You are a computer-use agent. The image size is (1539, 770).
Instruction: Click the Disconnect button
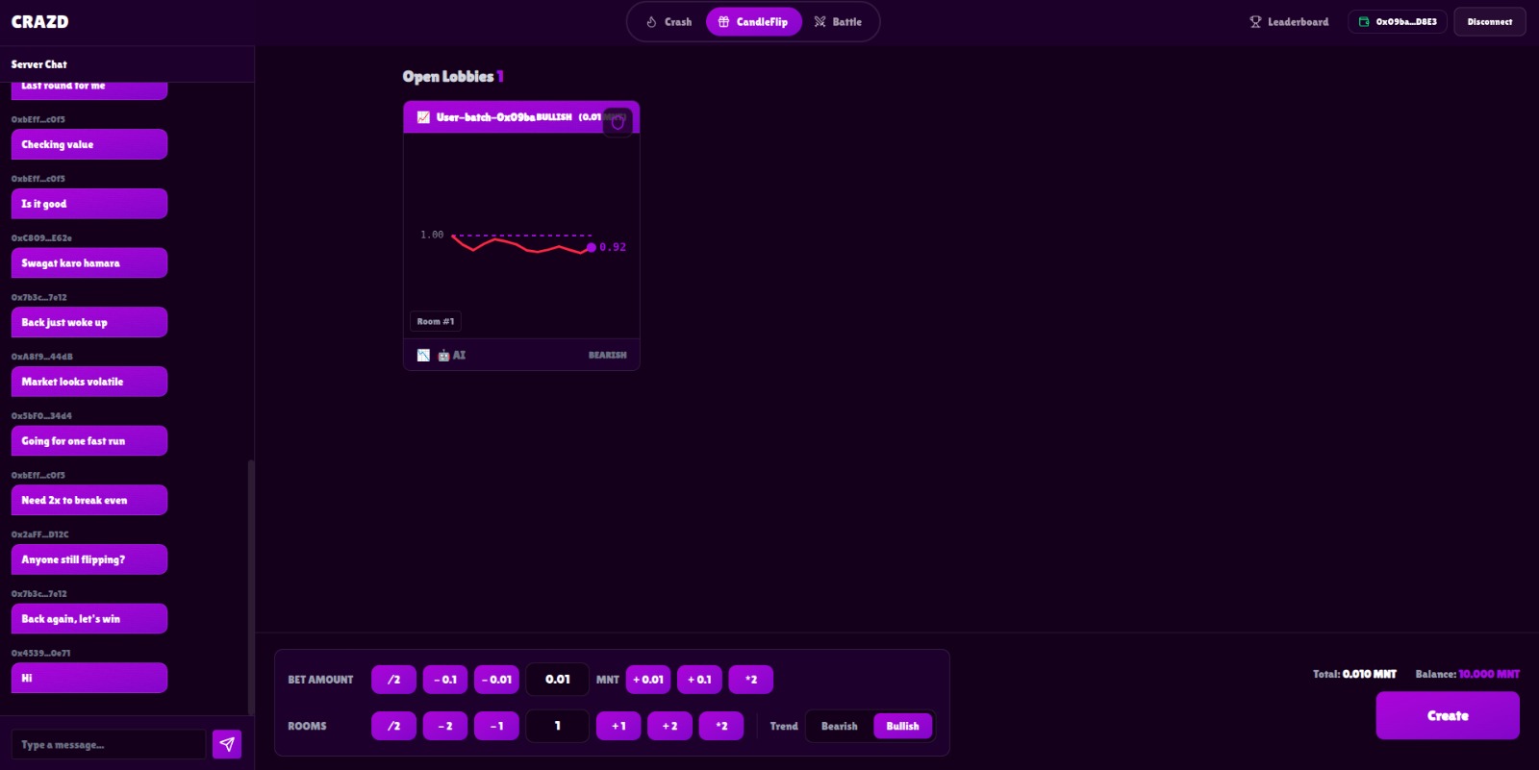1489,22
